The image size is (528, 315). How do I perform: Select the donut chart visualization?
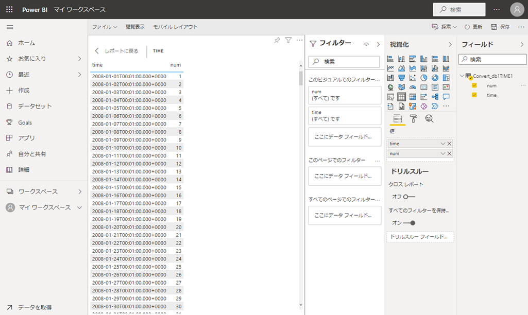coord(435,78)
